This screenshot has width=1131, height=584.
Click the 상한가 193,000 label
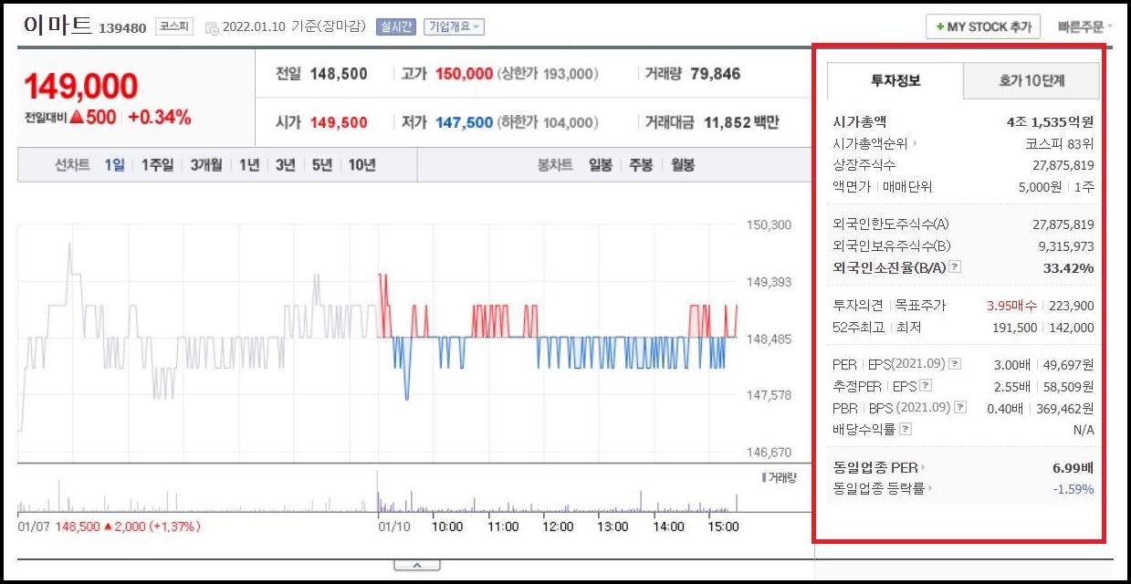[549, 74]
